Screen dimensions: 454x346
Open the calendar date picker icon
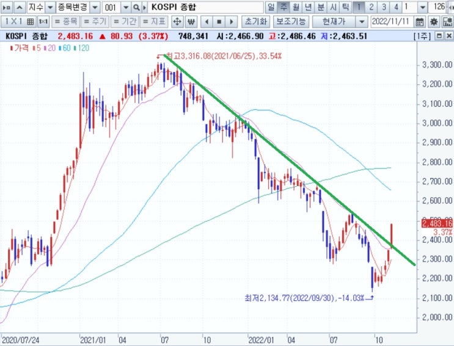tap(419, 22)
